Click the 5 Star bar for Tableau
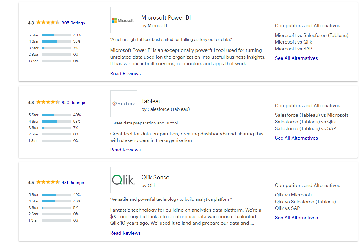363x243 pixels. pyautogui.click(x=56, y=115)
